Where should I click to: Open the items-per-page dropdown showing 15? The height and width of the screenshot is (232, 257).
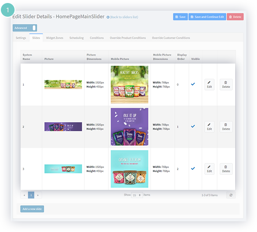tap(137, 195)
